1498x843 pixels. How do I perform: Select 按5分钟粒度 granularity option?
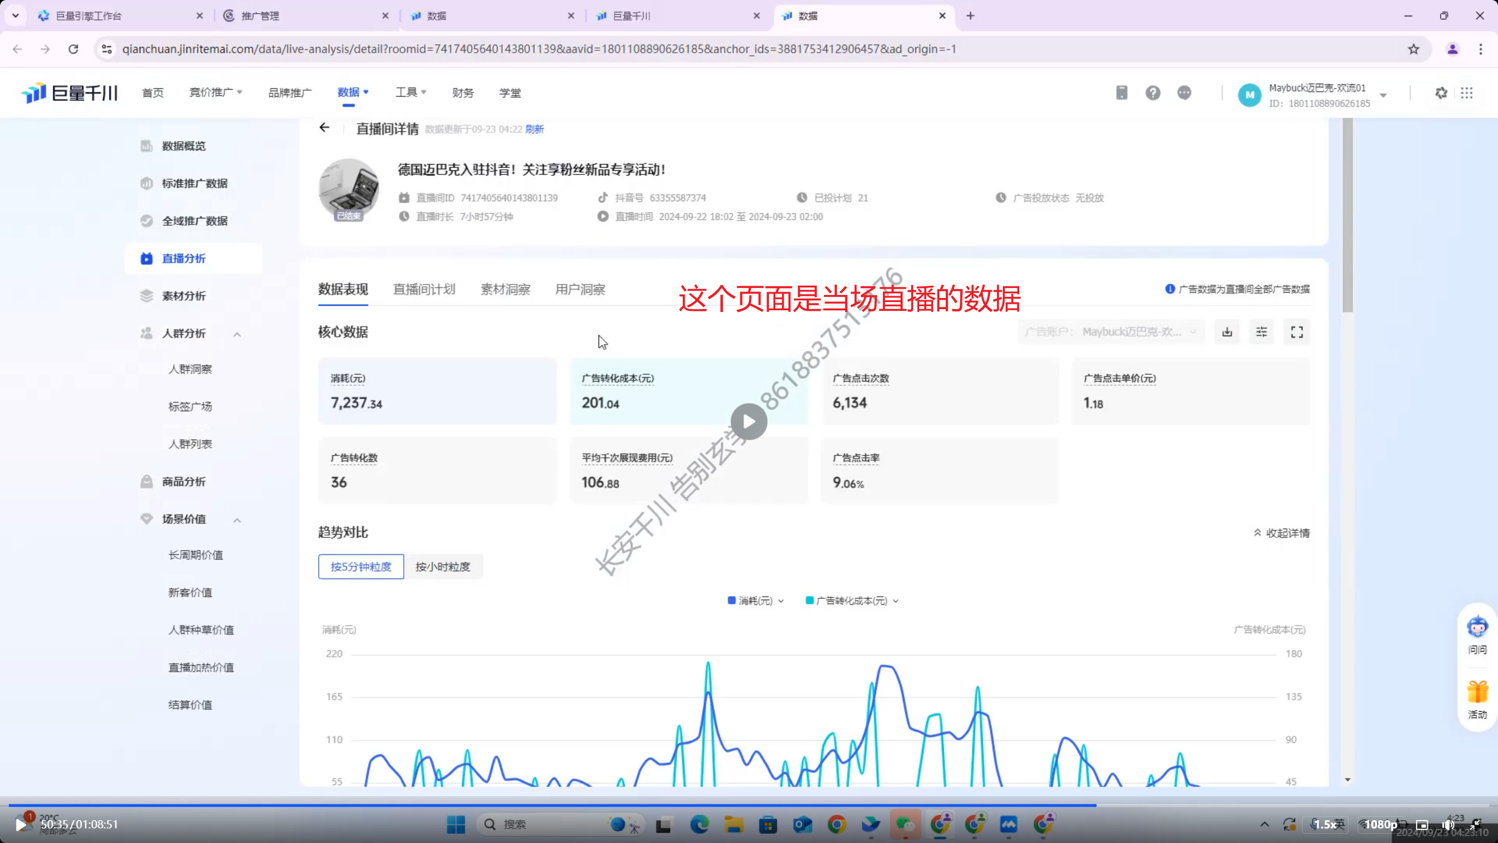tap(360, 567)
